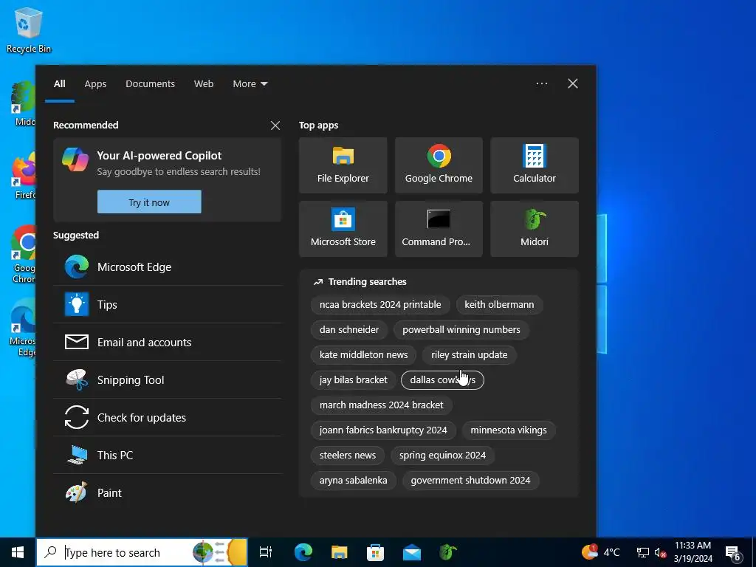Screen dimensions: 756x567
Task: Click the network icon in system tray
Action: click(643, 552)
